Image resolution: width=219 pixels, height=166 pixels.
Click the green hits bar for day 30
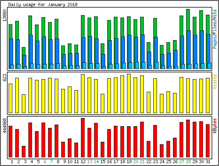coord(201,20)
